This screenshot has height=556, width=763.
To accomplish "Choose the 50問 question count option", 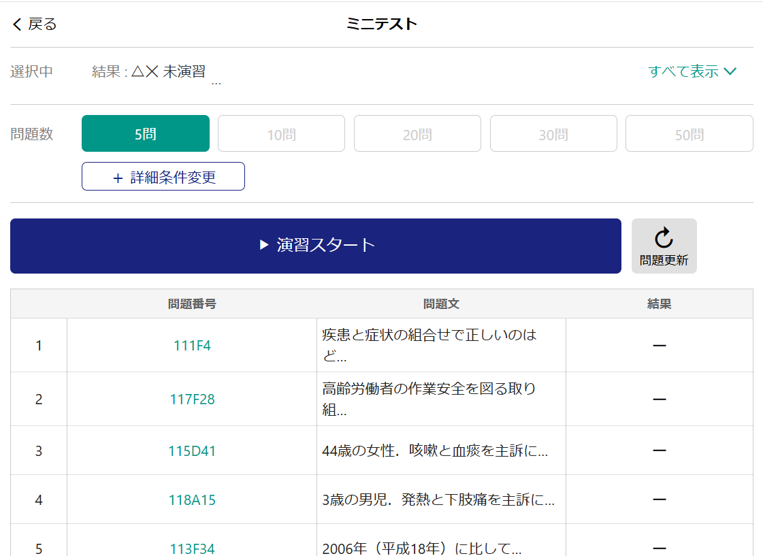I will pyautogui.click(x=689, y=134).
